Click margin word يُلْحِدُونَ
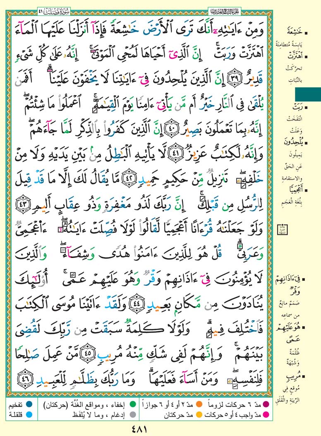This screenshot has height=436, width=321. coord(294,142)
